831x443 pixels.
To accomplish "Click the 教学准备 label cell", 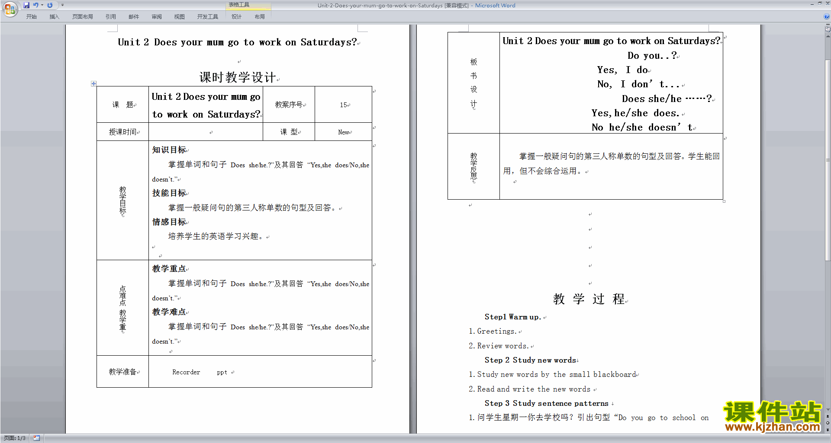I will tap(123, 372).
